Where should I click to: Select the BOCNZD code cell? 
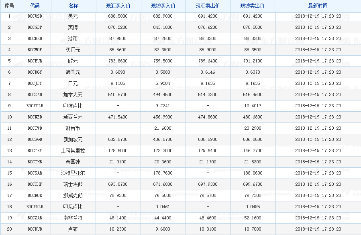point(35,117)
